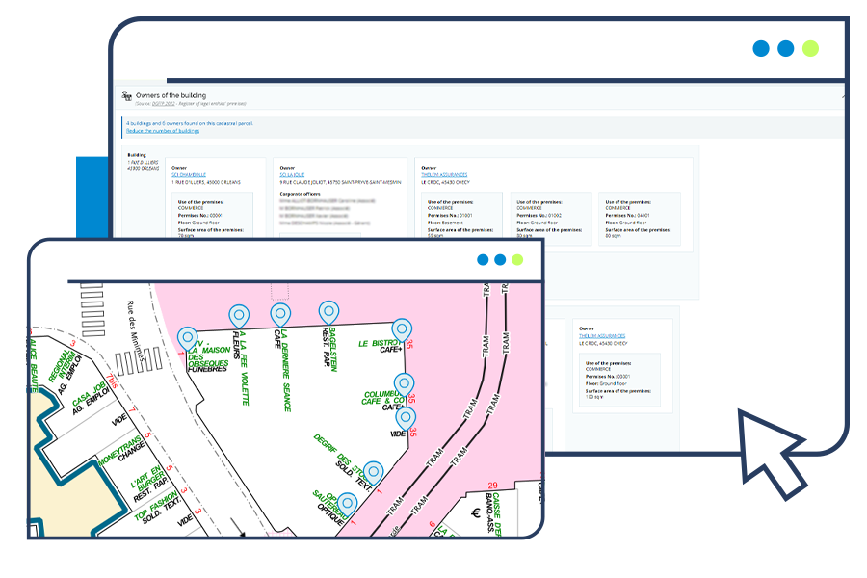Click the Owners of the building header icon
The width and height of the screenshot is (867, 578).
coord(129,96)
